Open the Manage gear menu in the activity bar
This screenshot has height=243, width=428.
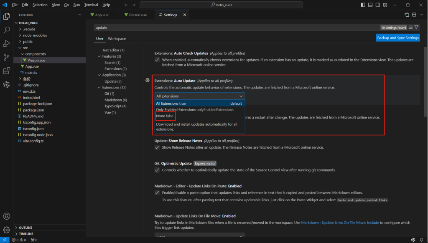[x=7, y=230]
